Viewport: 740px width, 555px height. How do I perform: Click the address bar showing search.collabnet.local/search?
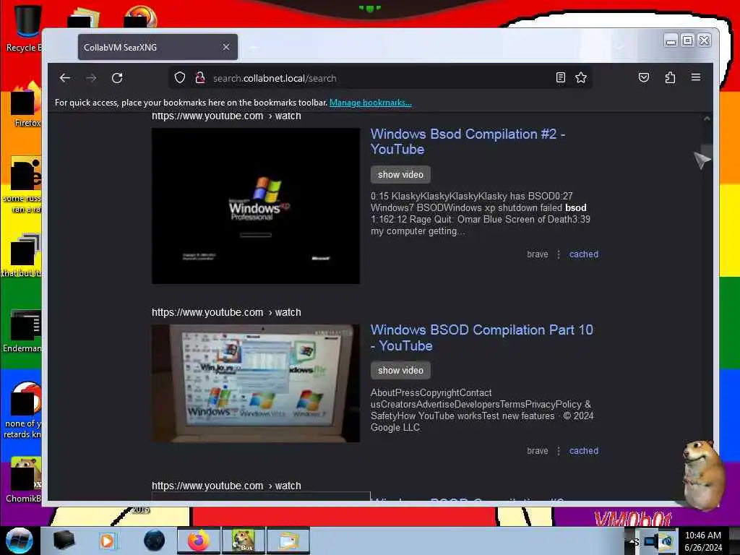point(380,78)
